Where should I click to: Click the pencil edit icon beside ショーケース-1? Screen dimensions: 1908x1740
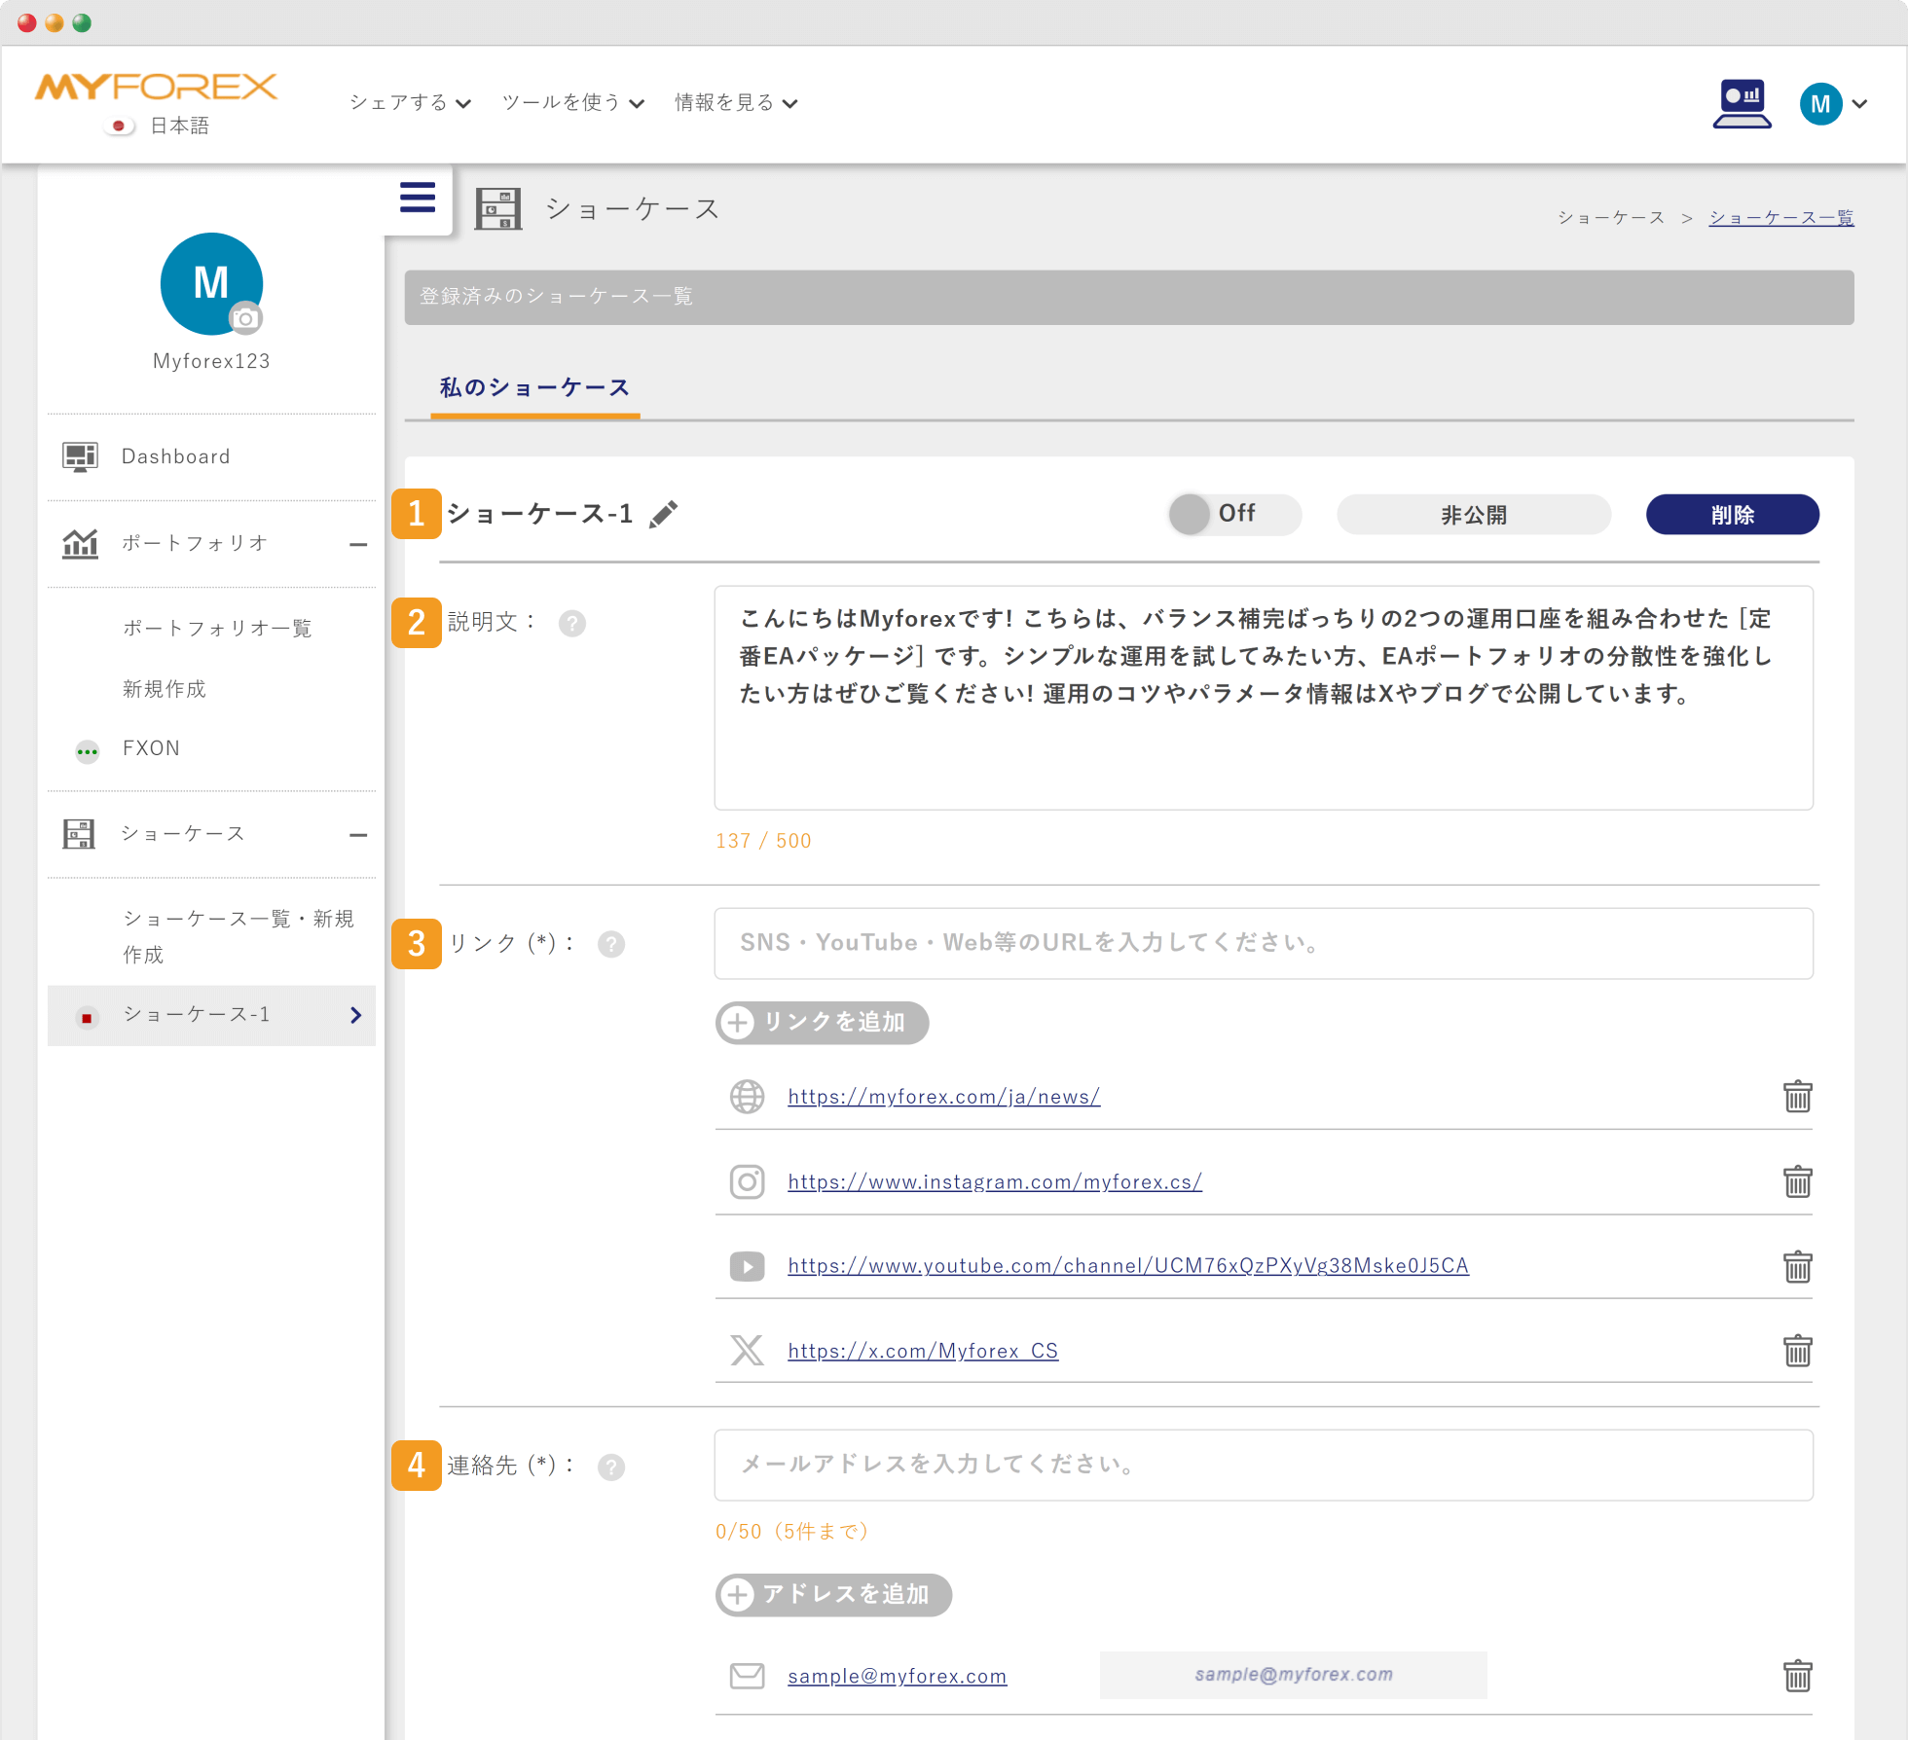point(664,514)
